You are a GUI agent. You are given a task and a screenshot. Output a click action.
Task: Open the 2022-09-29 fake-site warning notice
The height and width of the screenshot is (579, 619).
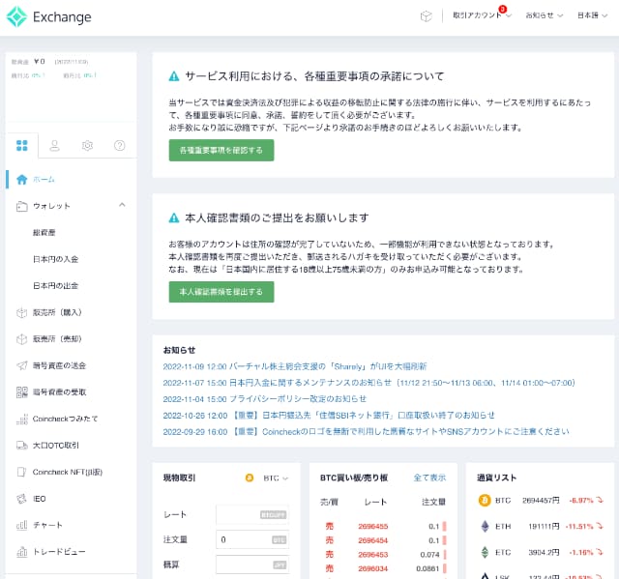point(367,431)
